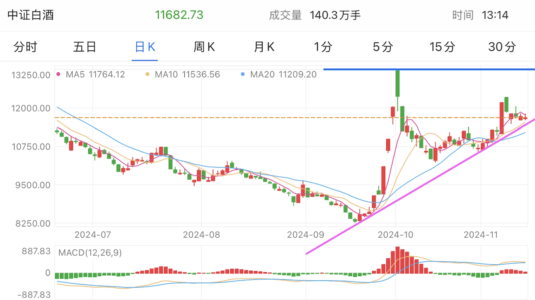Click the MACD(12,26,9) indicator label
Viewport: 535px width, 300px height.
point(90,253)
